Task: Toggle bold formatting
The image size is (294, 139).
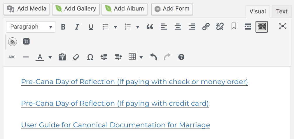Action: pyautogui.click(x=63, y=27)
